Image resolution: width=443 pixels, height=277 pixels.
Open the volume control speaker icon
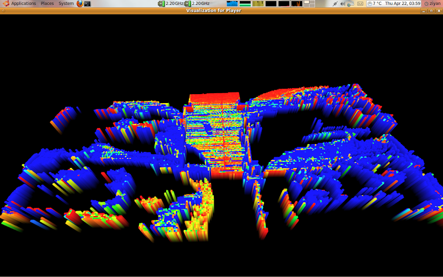342,3
